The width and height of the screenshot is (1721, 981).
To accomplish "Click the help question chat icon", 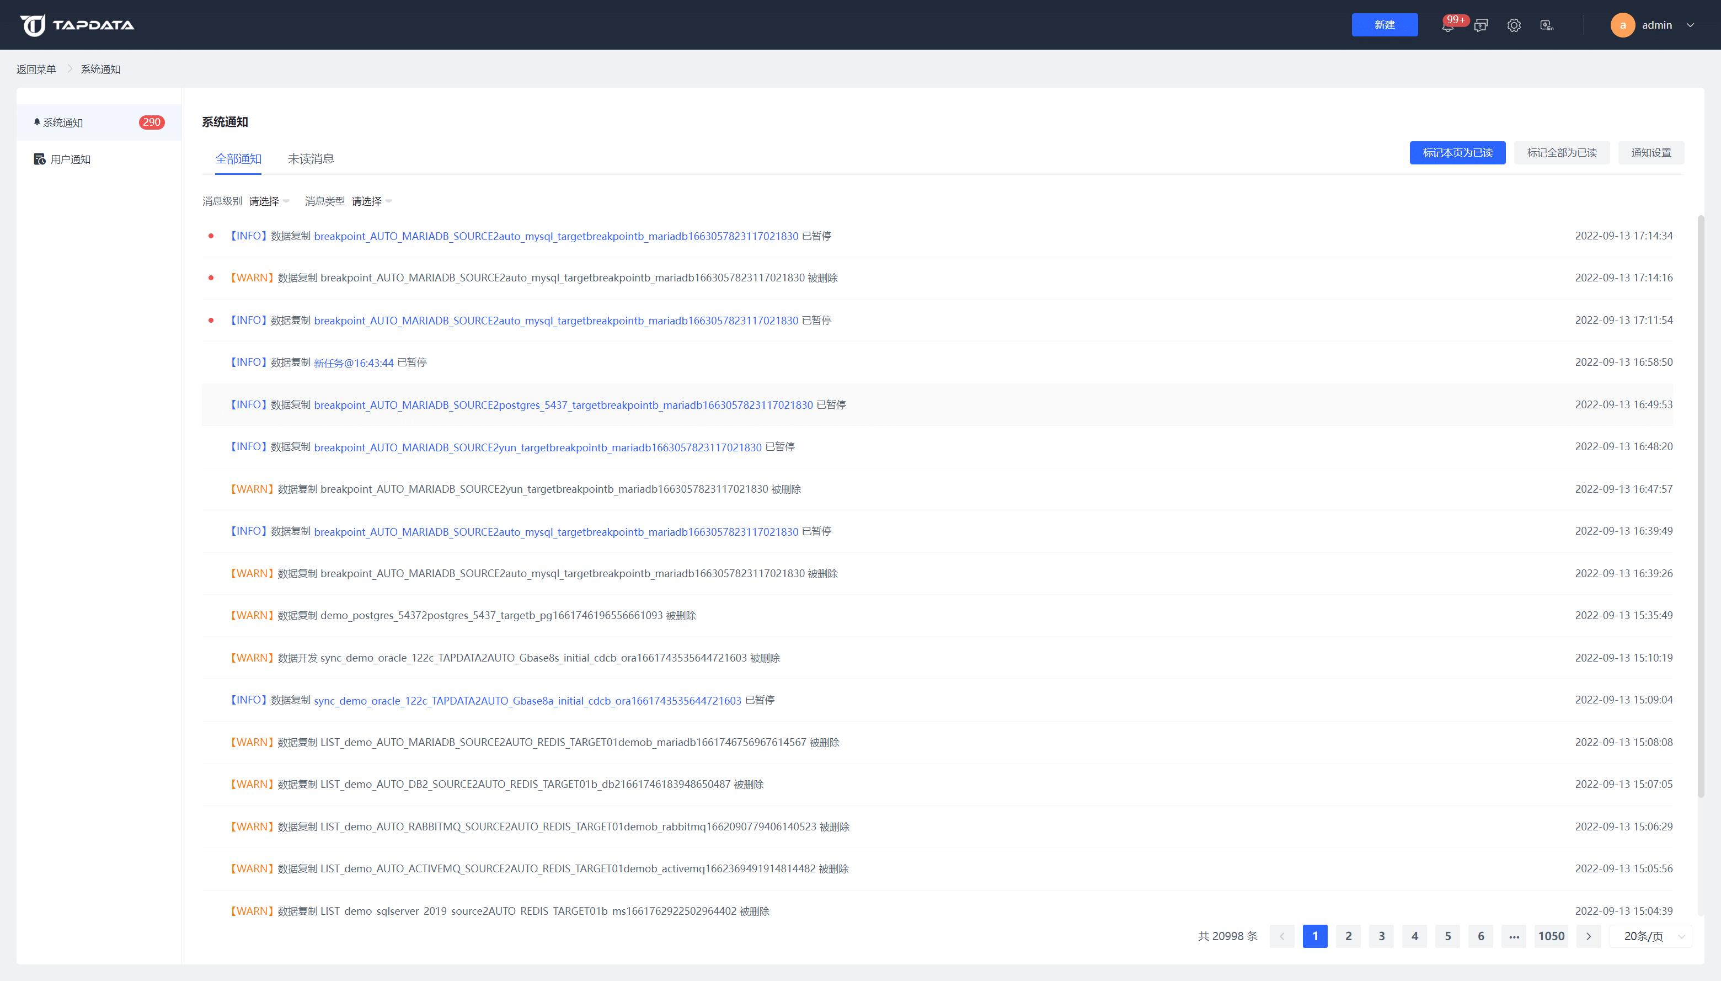I will pyautogui.click(x=1481, y=25).
